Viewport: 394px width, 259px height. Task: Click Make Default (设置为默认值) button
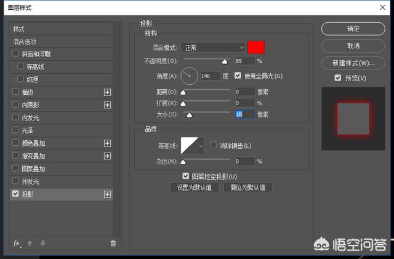pos(195,188)
